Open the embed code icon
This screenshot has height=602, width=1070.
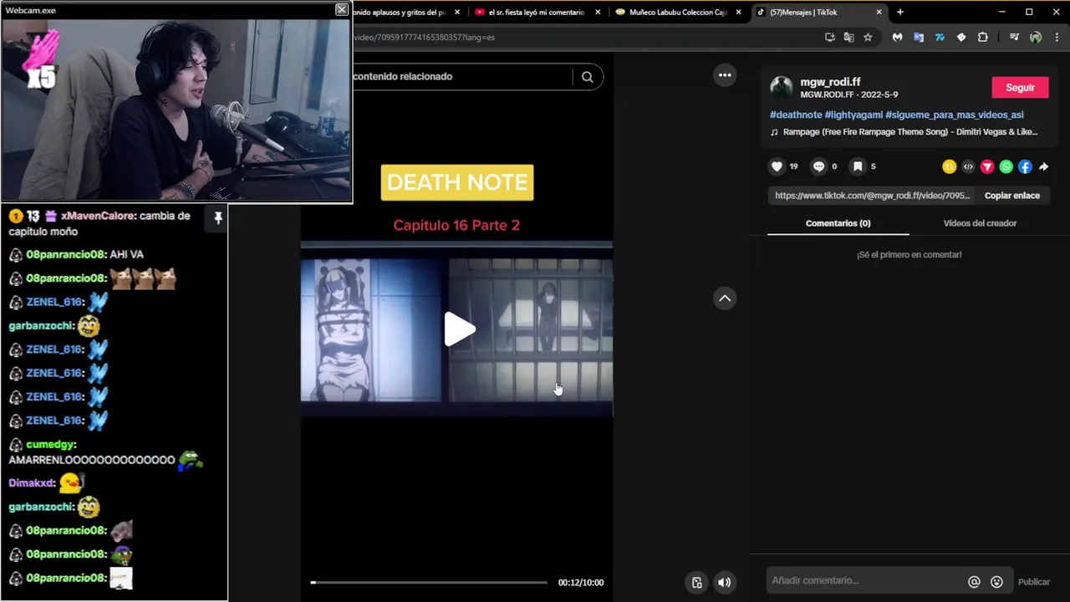coord(968,166)
